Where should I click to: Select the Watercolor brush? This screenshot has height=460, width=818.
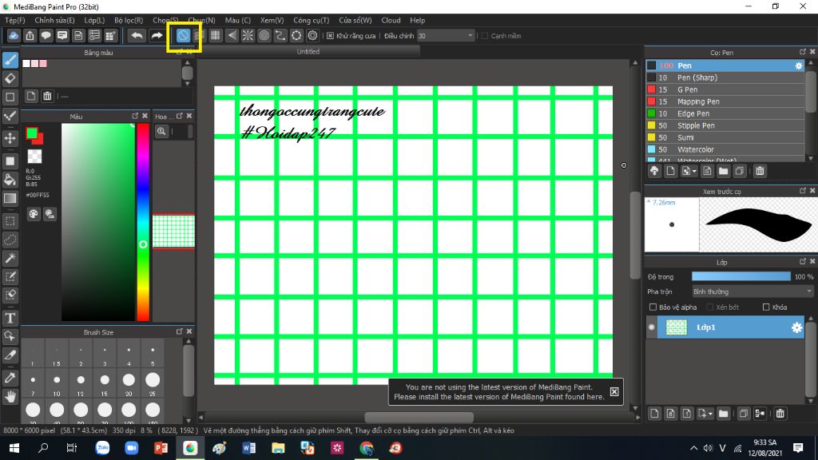tap(725, 149)
